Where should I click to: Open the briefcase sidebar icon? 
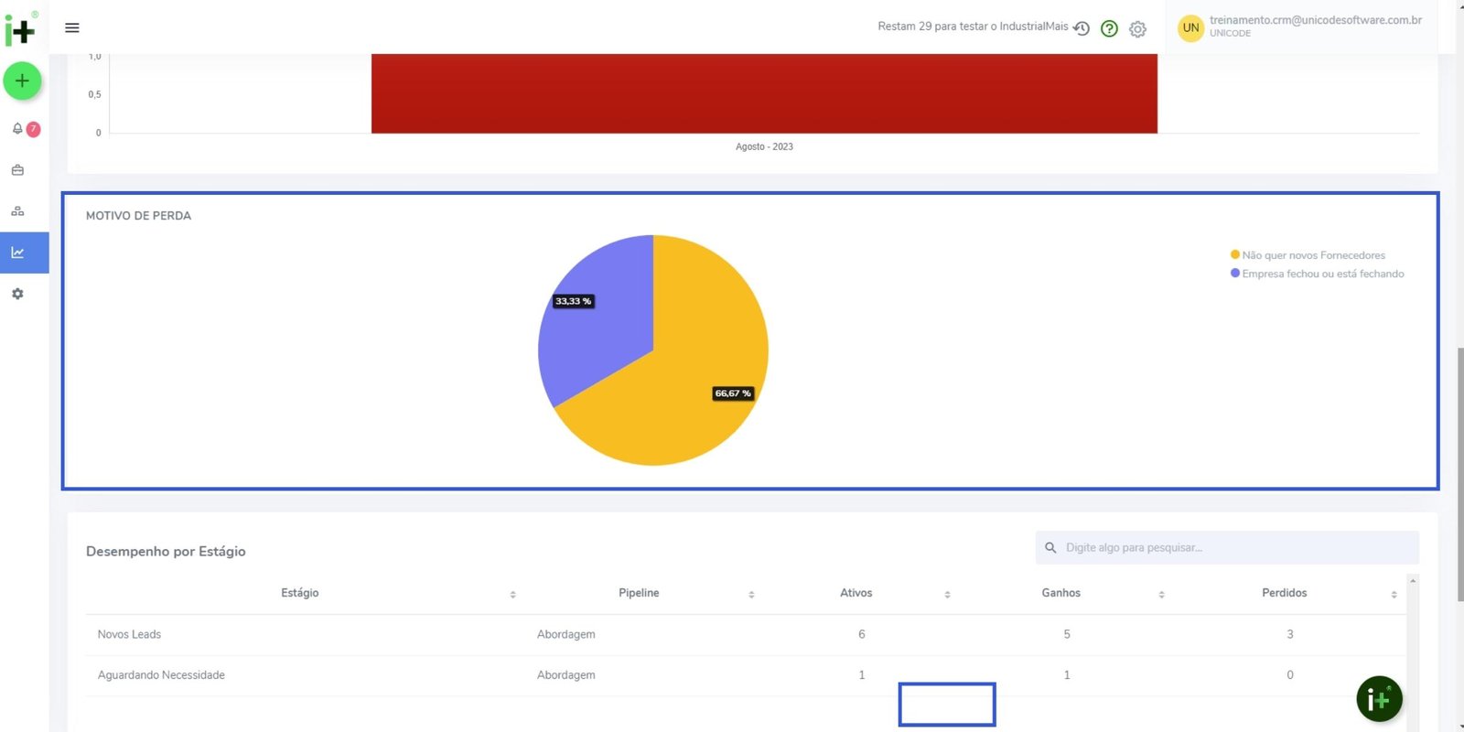click(17, 170)
